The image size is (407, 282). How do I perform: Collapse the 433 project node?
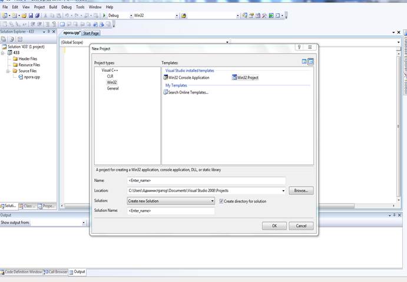coord(2,53)
